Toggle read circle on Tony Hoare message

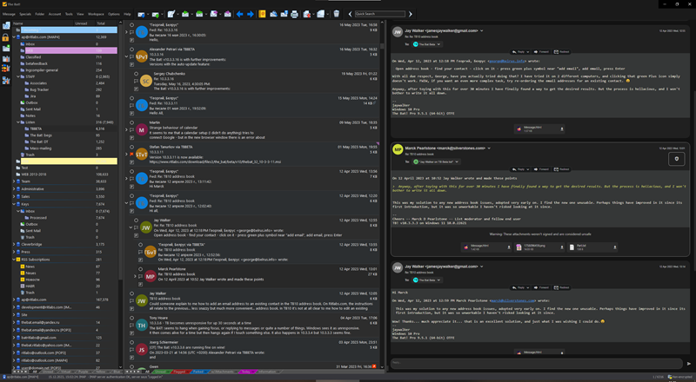[x=132, y=318]
